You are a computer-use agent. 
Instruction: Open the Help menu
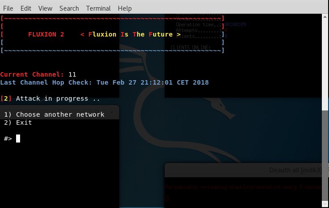click(125, 8)
